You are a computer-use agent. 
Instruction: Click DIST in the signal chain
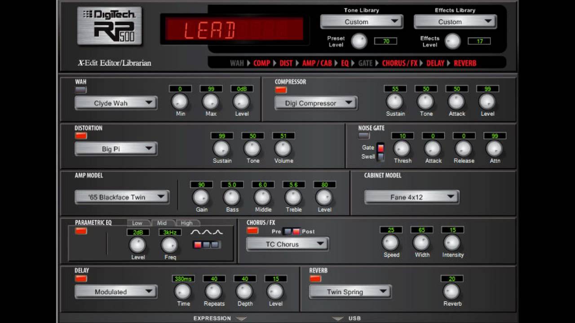(286, 63)
